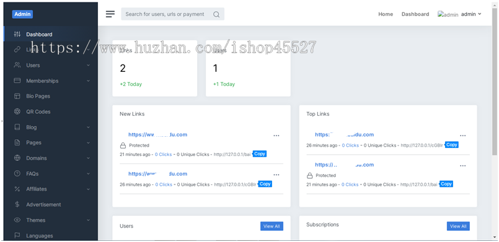Open the Advertisement sidebar item
The image size is (499, 242).
51,204
